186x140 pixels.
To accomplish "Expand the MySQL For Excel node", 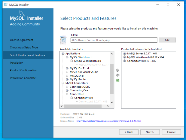I will [67, 68].
